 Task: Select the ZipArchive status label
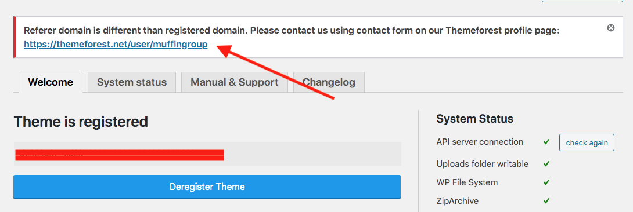point(458,201)
